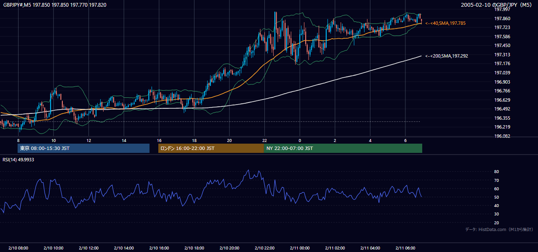Screen dimensions: 538x252
Task: Click the GBPJPY#,M5 price header text
Action: coord(55,5)
